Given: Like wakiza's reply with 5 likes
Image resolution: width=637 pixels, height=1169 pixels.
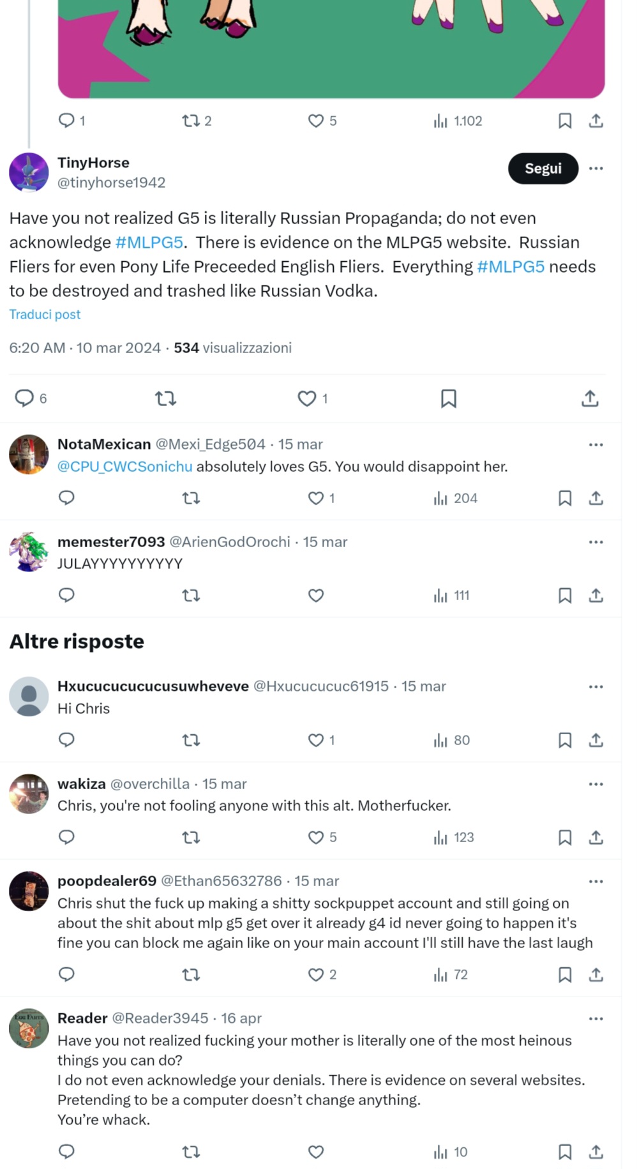Looking at the screenshot, I should tap(316, 838).
